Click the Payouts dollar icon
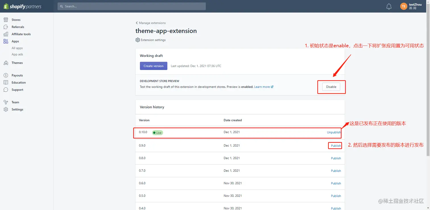This screenshot has width=430, height=210. tap(6, 75)
